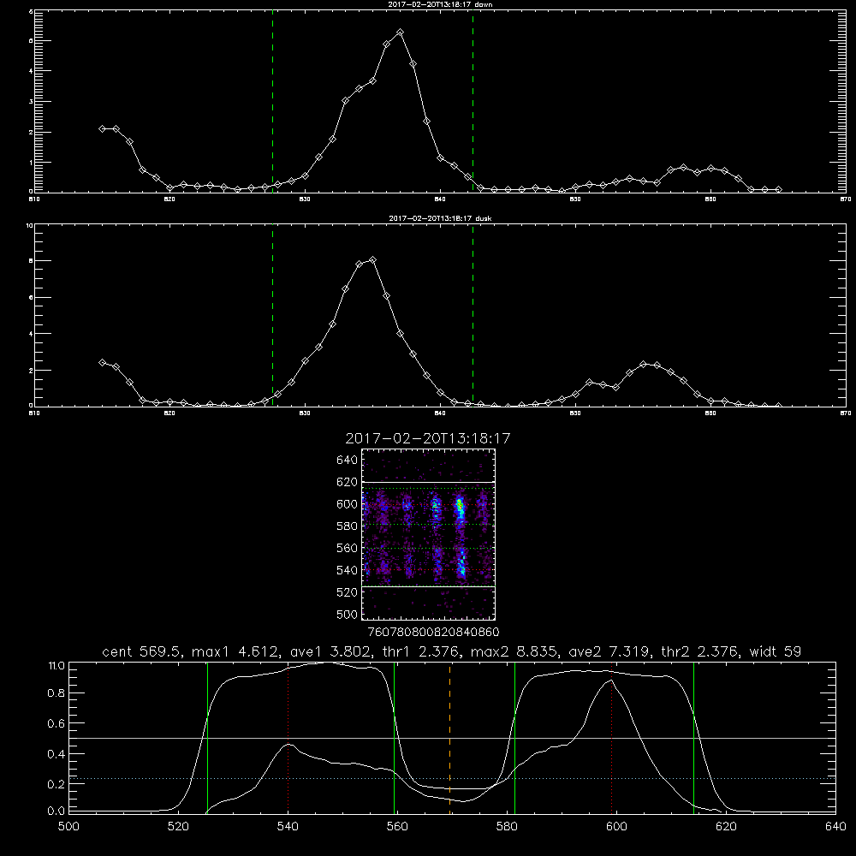Screen dimensions: 856x856
Task: Click the red dotted line at 540
Action: point(288,738)
